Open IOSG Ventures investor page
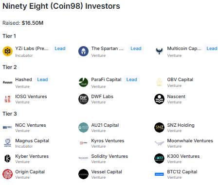 [31, 97]
